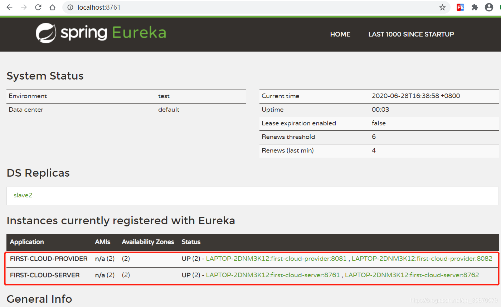The width and height of the screenshot is (501, 307).
Task: Select the Renews threshold value 6
Action: 374,137
